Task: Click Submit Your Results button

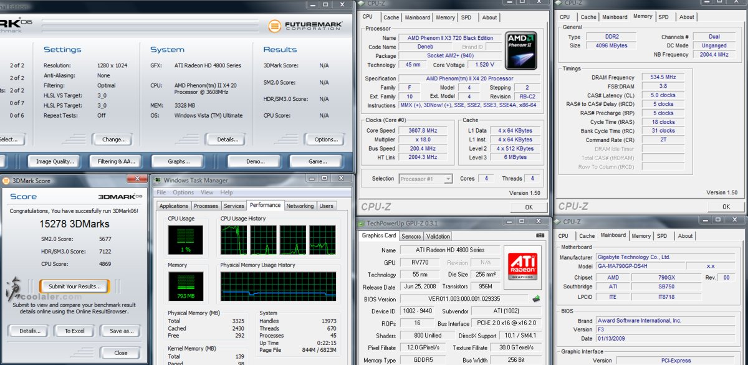Action: 74,287
